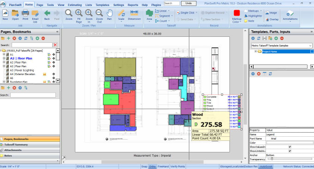Click the green plus in Pages toolbar

[8, 38]
